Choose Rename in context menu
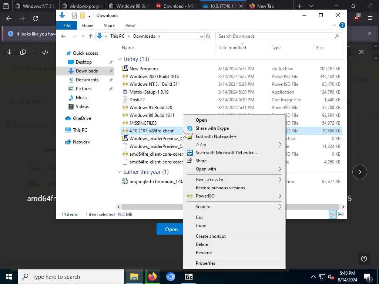This screenshot has width=379, height=284. coord(234,252)
